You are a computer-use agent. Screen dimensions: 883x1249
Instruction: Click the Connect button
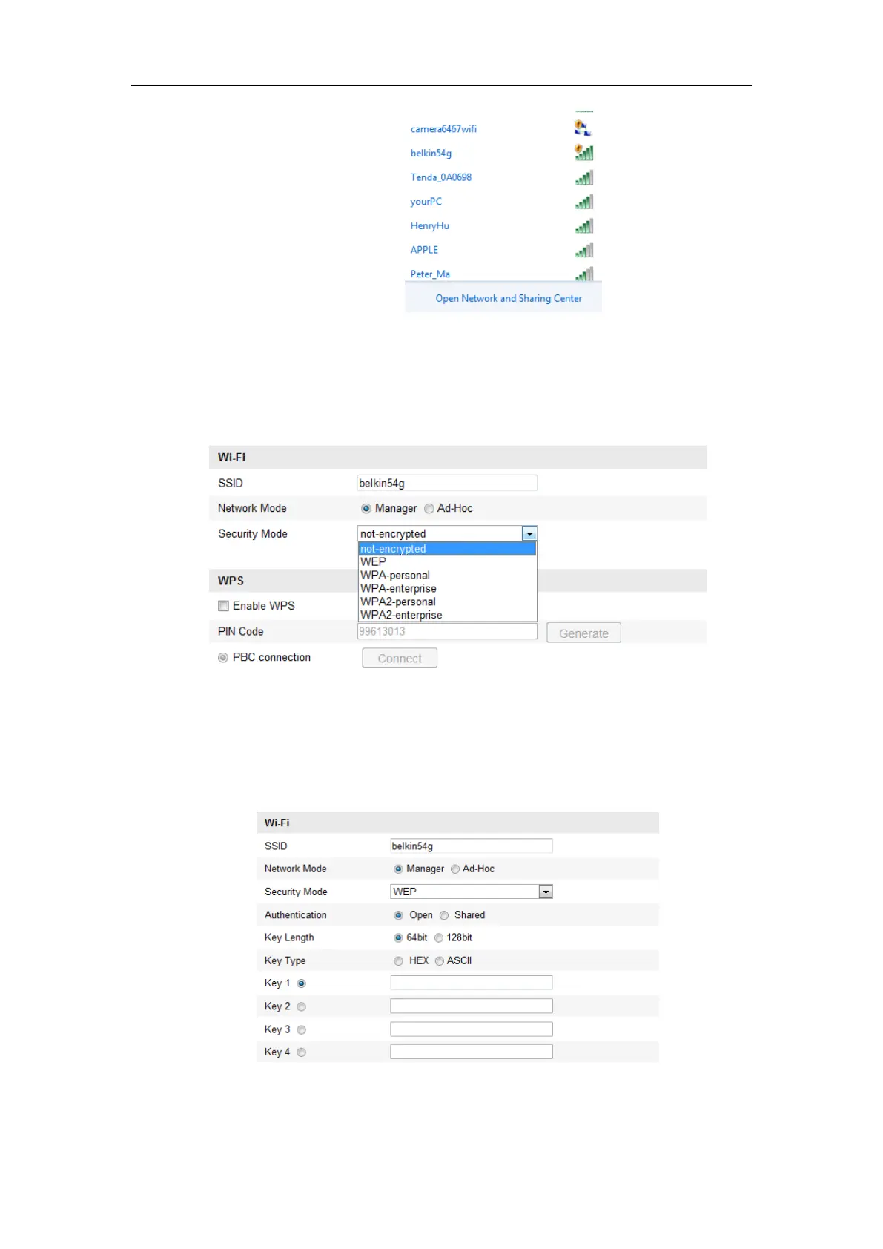coord(400,658)
